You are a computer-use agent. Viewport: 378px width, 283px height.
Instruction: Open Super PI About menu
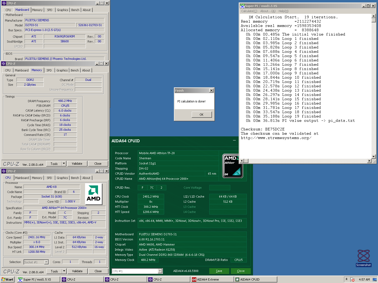[268, 11]
